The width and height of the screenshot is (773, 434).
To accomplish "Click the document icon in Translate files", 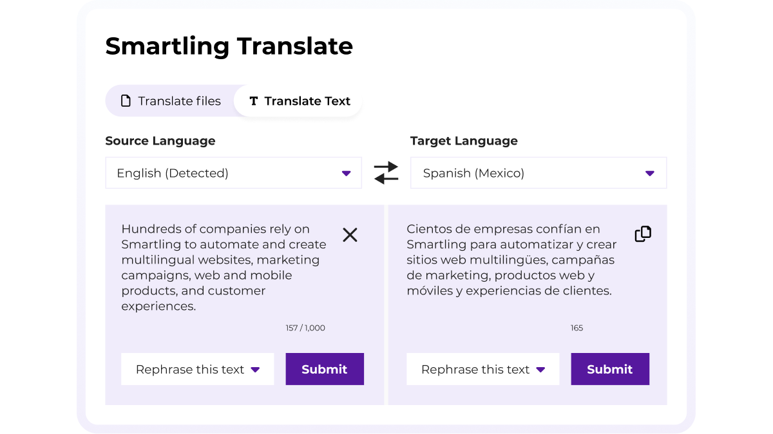I will pyautogui.click(x=126, y=101).
